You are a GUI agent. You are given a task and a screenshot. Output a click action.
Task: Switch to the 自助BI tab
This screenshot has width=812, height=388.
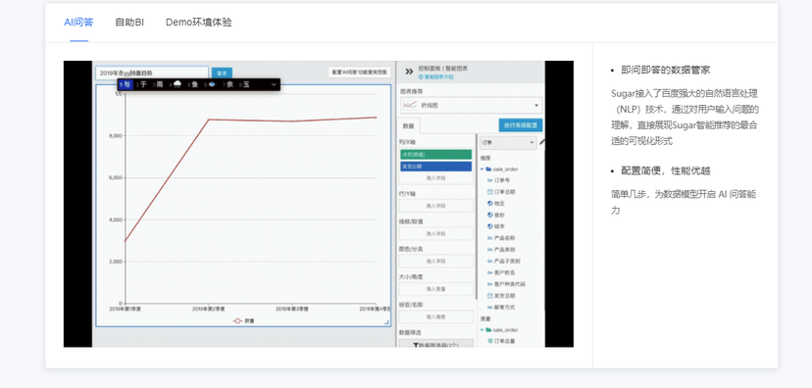pos(129,23)
